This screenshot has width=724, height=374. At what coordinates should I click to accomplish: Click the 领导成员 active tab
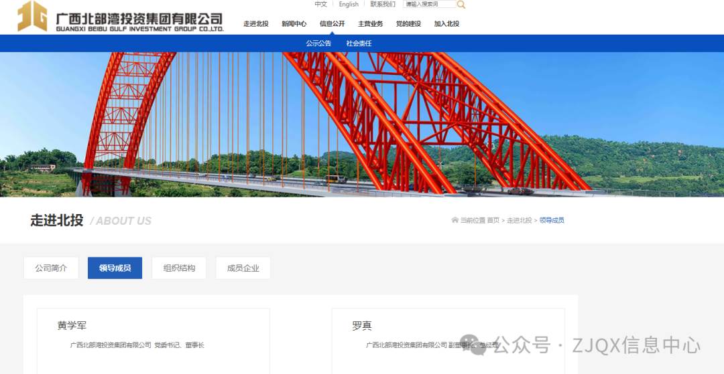click(115, 268)
